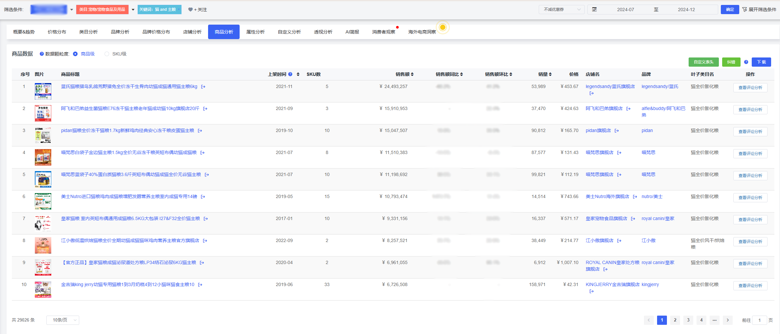The width and height of the screenshot is (780, 334).
Task: Expand dropdown arrow after blurred filter tag
Action: point(72,10)
